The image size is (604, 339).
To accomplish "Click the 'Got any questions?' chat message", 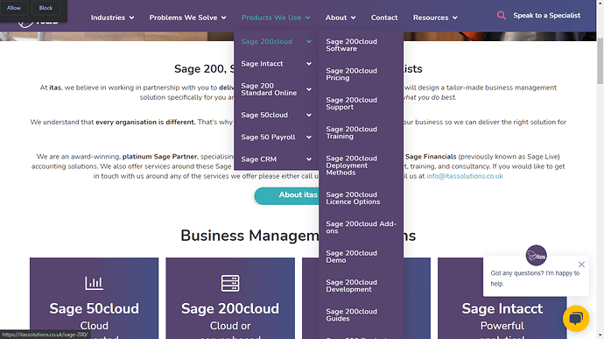I will [x=535, y=279].
